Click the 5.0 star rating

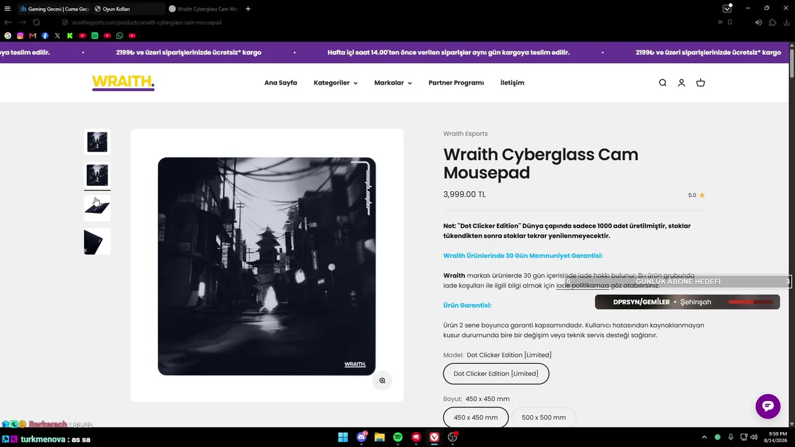696,195
